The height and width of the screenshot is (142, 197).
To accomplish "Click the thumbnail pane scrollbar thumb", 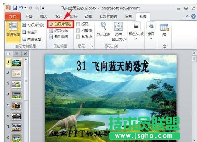I will click(26, 81).
